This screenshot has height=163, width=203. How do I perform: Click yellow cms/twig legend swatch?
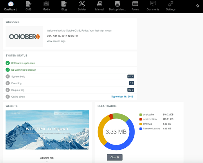click(140, 124)
